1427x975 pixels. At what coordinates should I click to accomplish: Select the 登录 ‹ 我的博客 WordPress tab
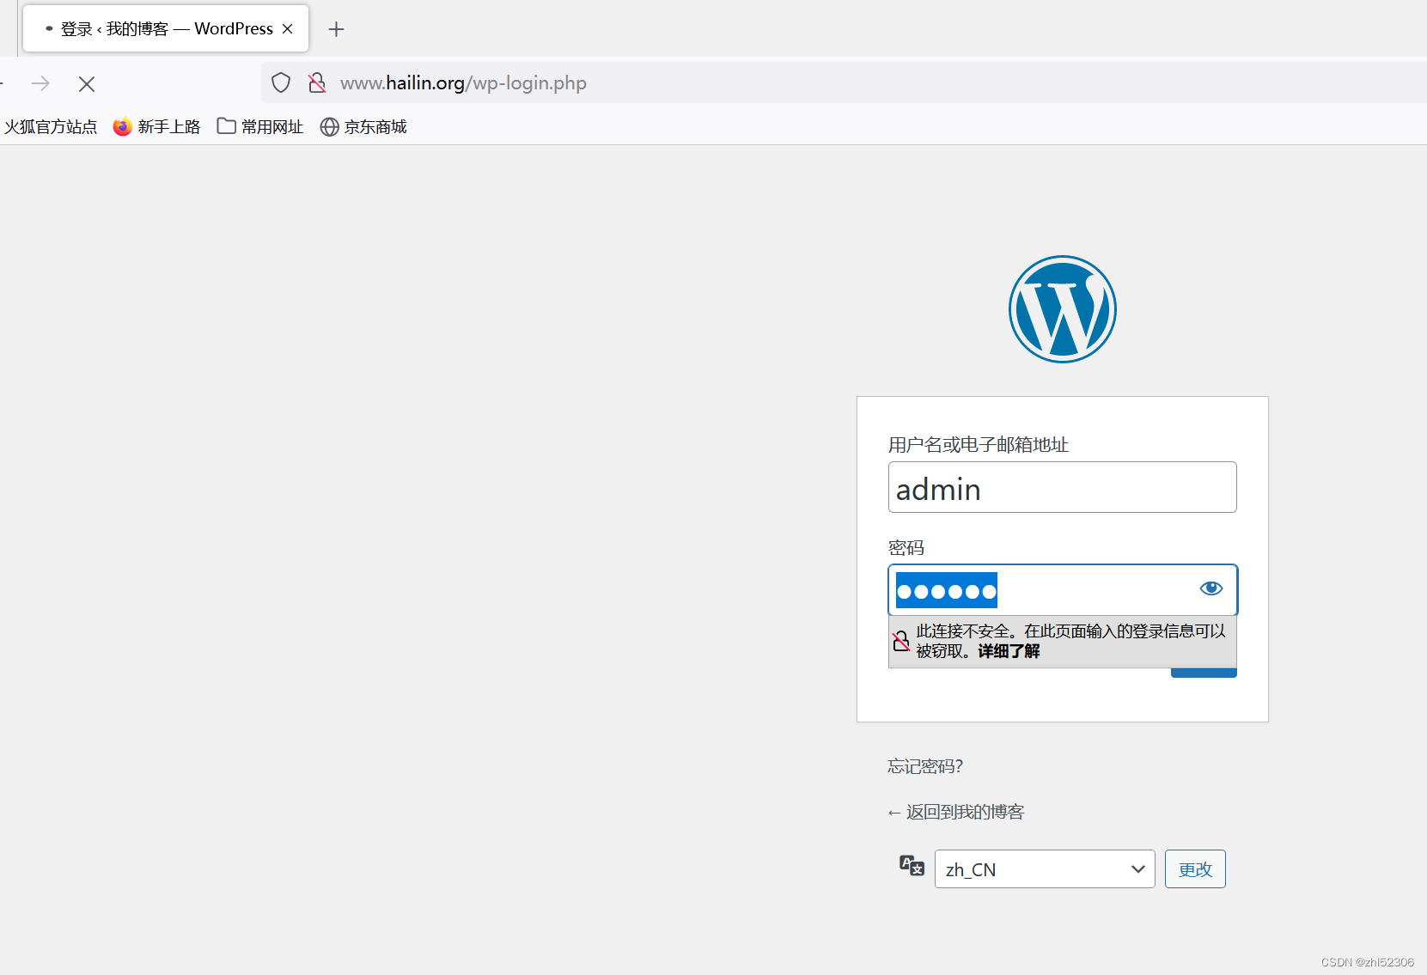(166, 29)
